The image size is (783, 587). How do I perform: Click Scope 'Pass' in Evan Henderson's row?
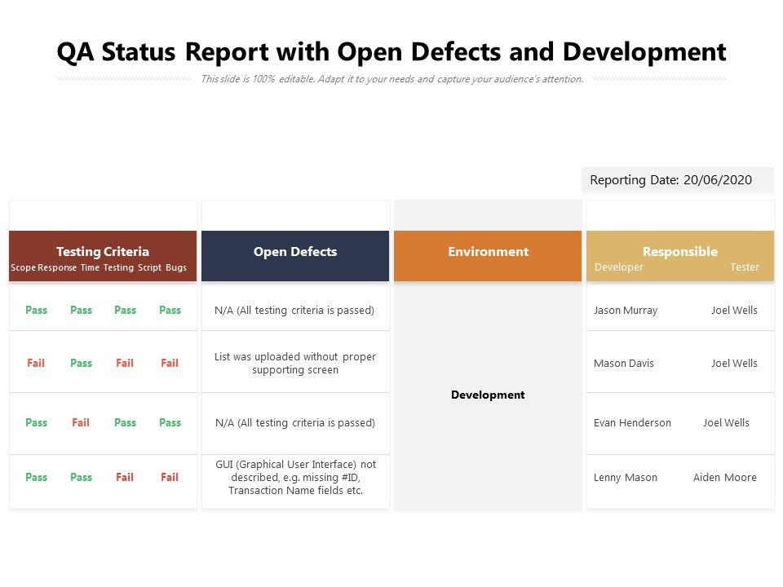coord(37,422)
